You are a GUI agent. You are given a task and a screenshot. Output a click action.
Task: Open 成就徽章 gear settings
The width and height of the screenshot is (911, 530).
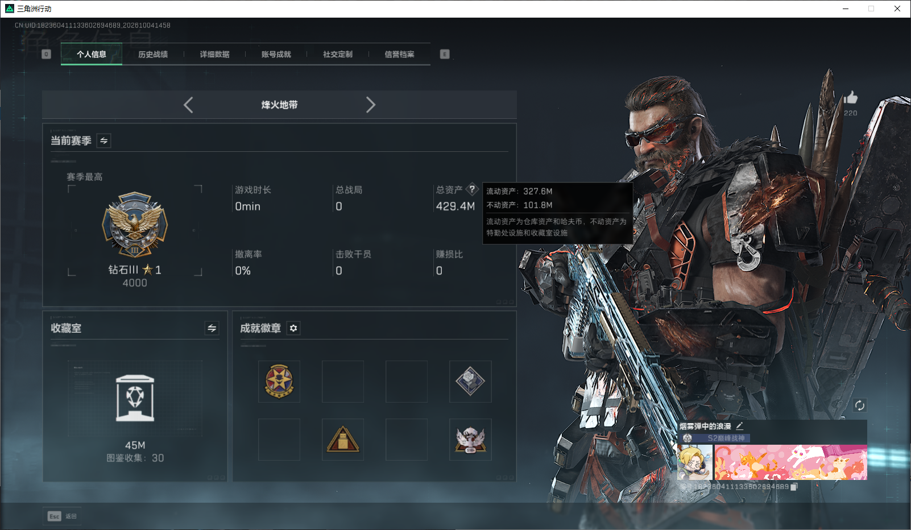coord(293,328)
